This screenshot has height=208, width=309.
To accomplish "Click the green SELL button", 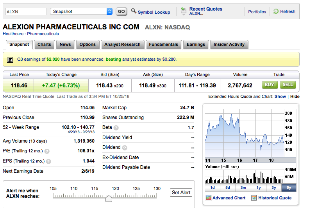I will (288, 85).
